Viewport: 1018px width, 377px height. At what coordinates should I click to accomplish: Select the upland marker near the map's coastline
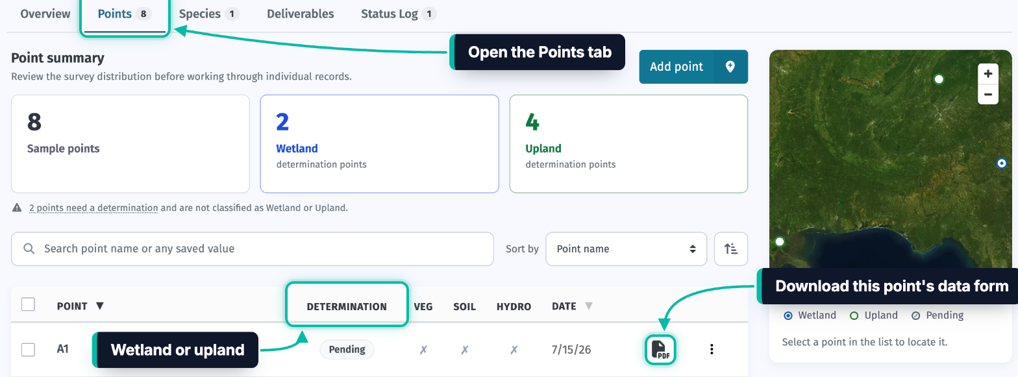780,241
